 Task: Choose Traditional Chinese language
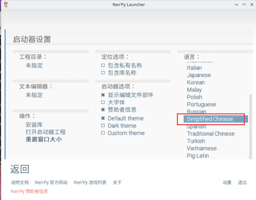pos(211,134)
